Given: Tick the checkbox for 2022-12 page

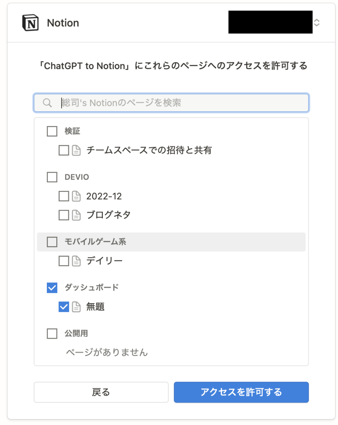Looking at the screenshot, I should click(x=64, y=196).
